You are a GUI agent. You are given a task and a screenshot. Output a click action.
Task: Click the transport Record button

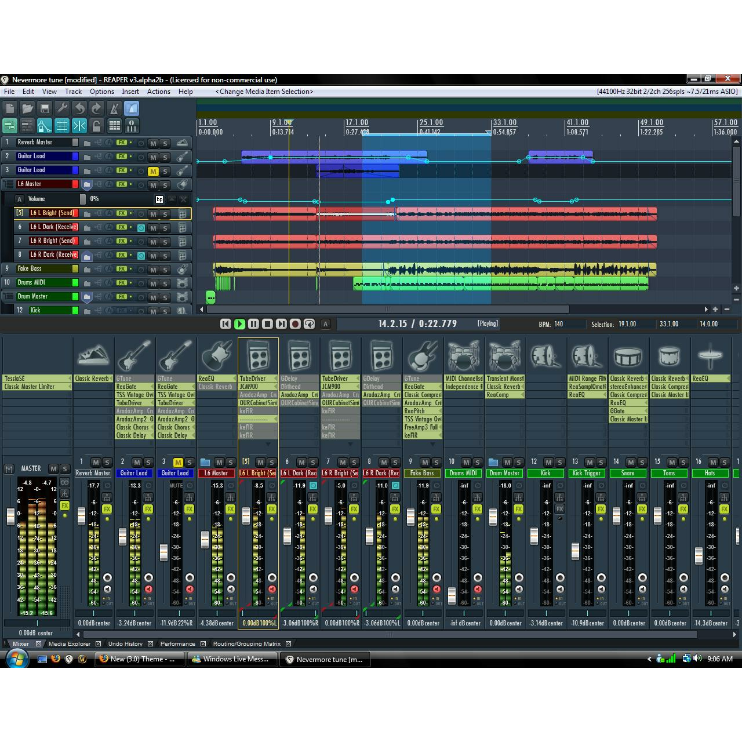295,324
